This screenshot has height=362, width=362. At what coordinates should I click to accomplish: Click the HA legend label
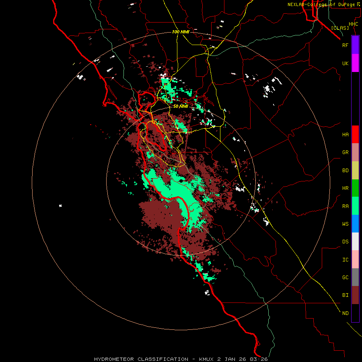click(x=345, y=135)
